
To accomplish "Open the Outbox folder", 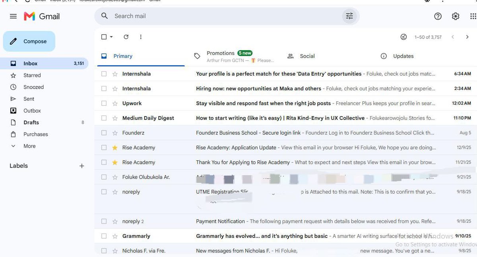I will 32,111.
